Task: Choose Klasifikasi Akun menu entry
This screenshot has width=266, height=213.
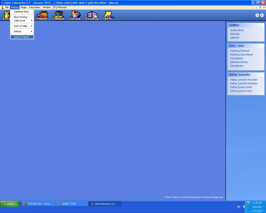Action: (x=21, y=12)
